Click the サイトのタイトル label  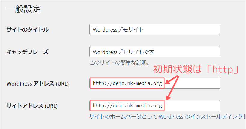(27, 29)
